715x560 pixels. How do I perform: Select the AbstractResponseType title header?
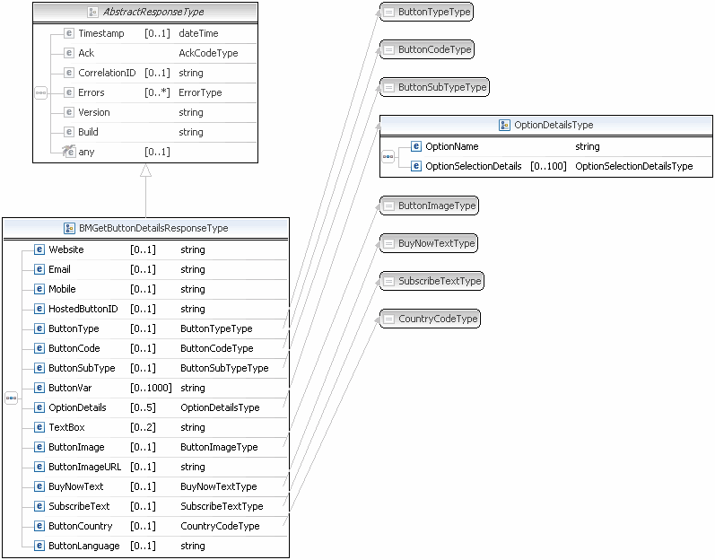pyautogui.click(x=144, y=12)
